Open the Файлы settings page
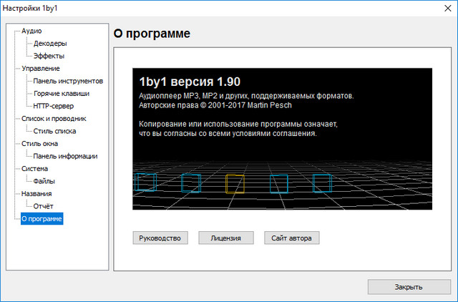Image resolution: width=458 pixels, height=302 pixels. pos(44,182)
